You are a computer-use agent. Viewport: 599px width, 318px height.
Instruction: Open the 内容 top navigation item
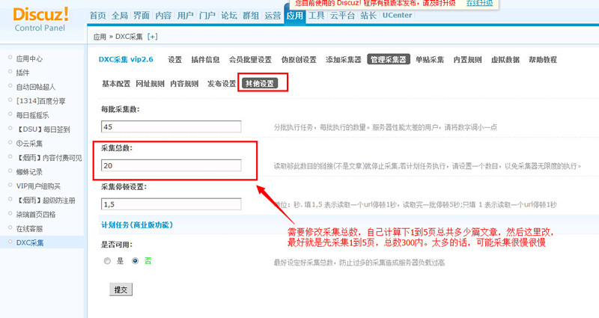point(163,16)
